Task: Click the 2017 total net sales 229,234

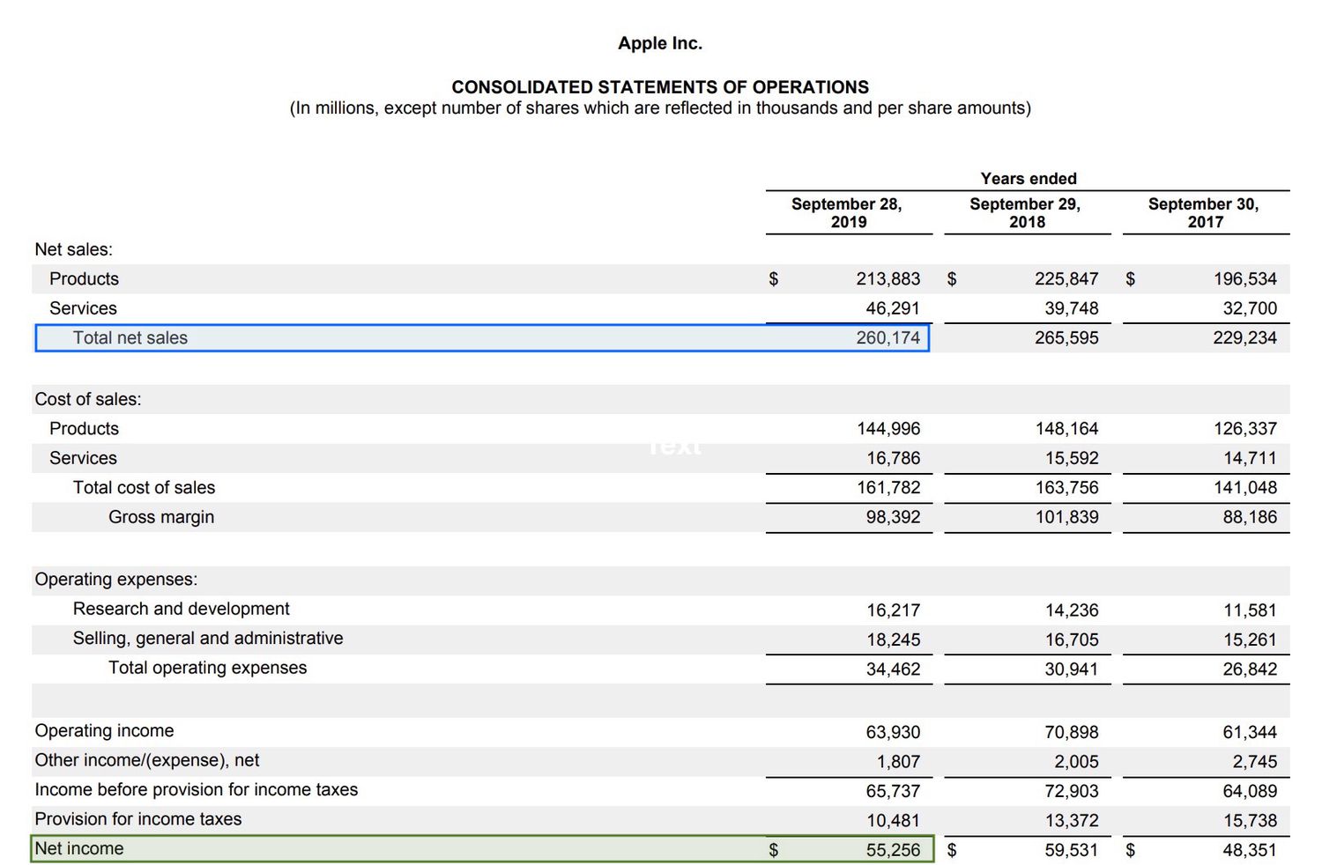Action: coord(1245,338)
